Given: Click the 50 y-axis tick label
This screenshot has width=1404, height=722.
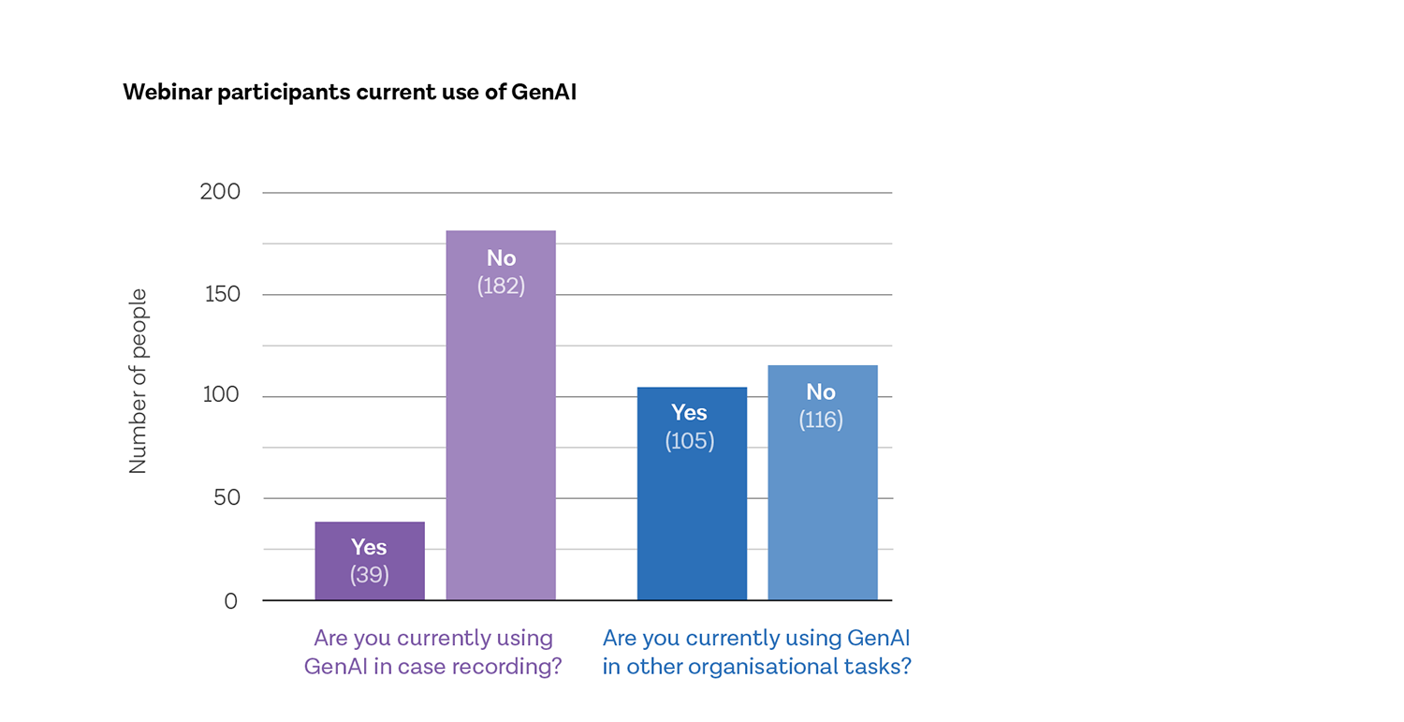Looking at the screenshot, I should 227,498.
